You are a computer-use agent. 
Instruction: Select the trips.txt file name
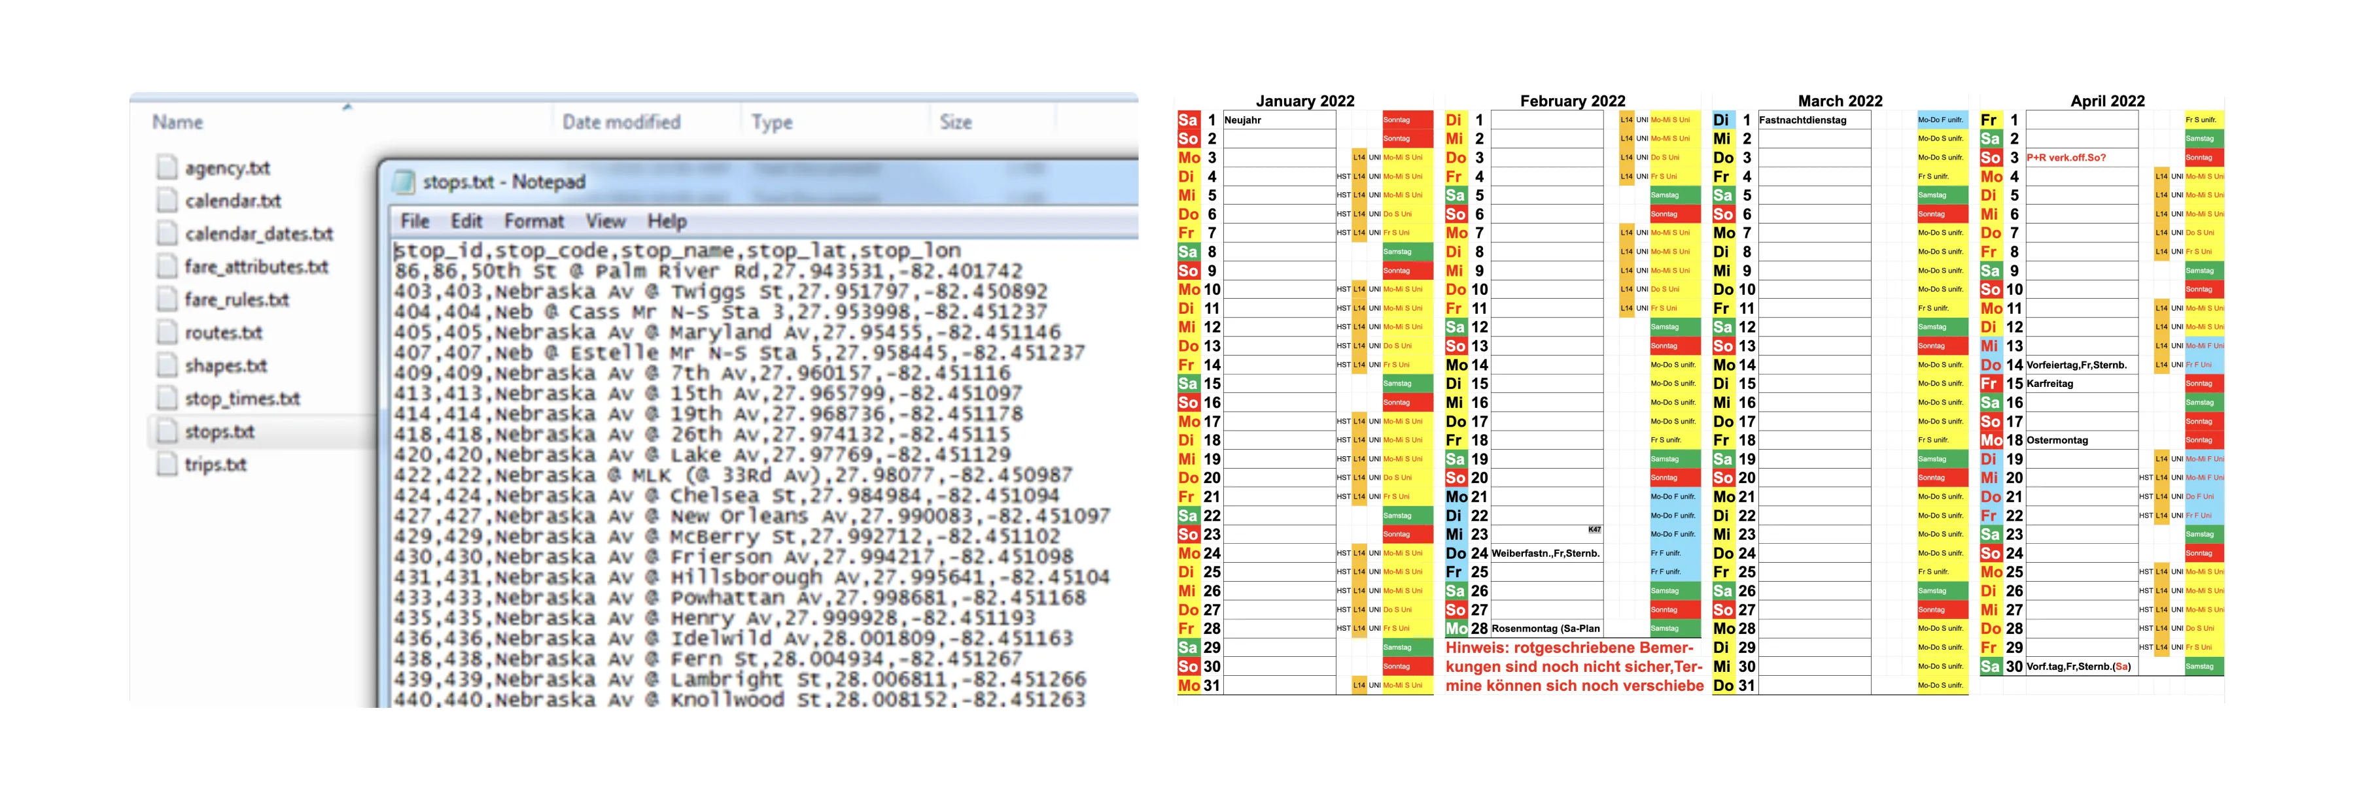tap(216, 464)
